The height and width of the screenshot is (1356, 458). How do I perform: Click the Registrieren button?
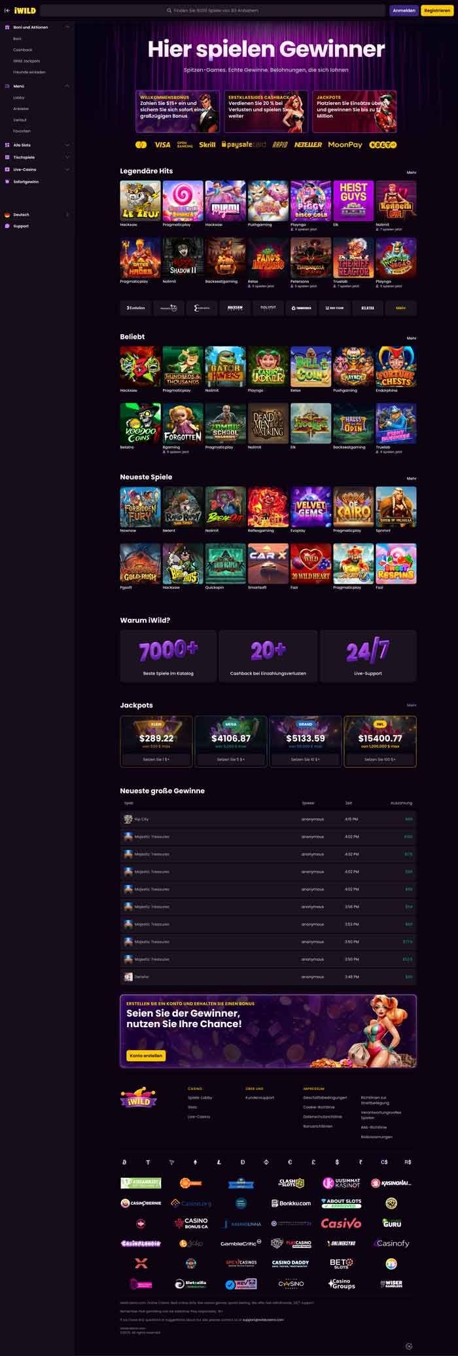pos(437,10)
